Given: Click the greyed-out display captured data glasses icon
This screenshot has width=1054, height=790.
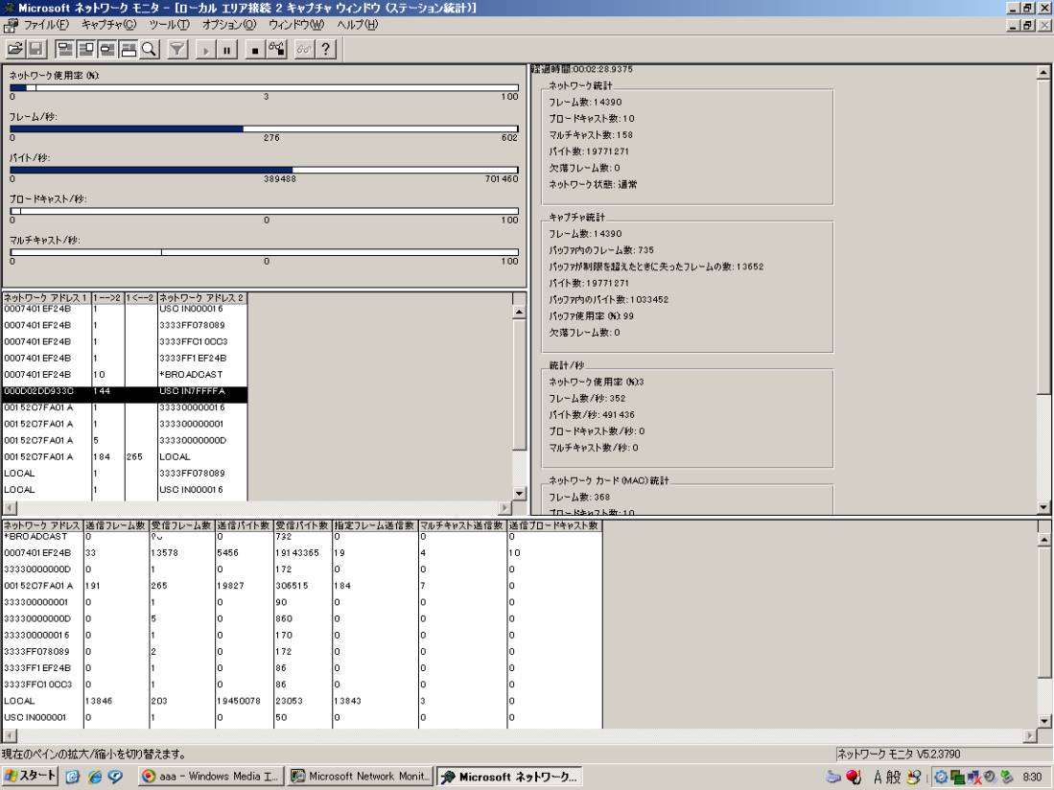Looking at the screenshot, I should pos(304,49).
